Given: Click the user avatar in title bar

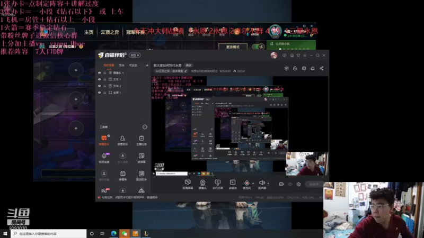Looking at the screenshot, I should [x=274, y=56].
